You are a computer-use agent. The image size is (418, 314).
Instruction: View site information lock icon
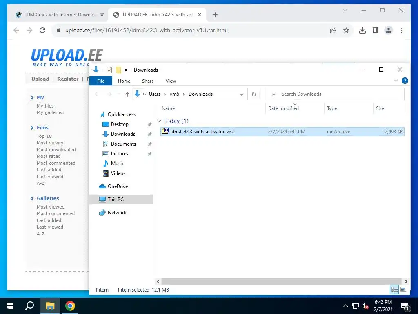59,30
